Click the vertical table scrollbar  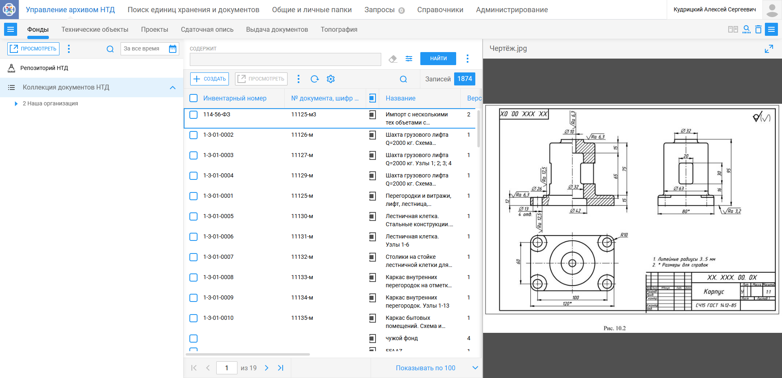[x=478, y=129]
